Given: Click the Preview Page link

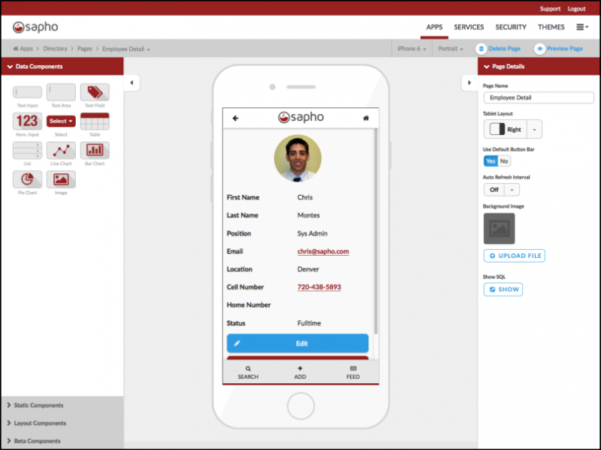Looking at the screenshot, I should [x=559, y=49].
